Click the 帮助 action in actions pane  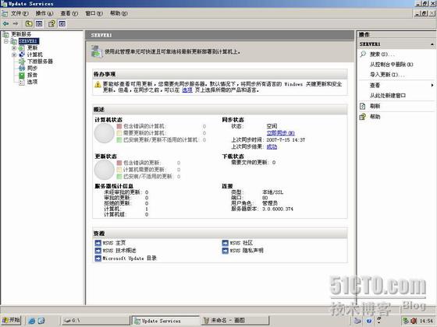(375, 117)
